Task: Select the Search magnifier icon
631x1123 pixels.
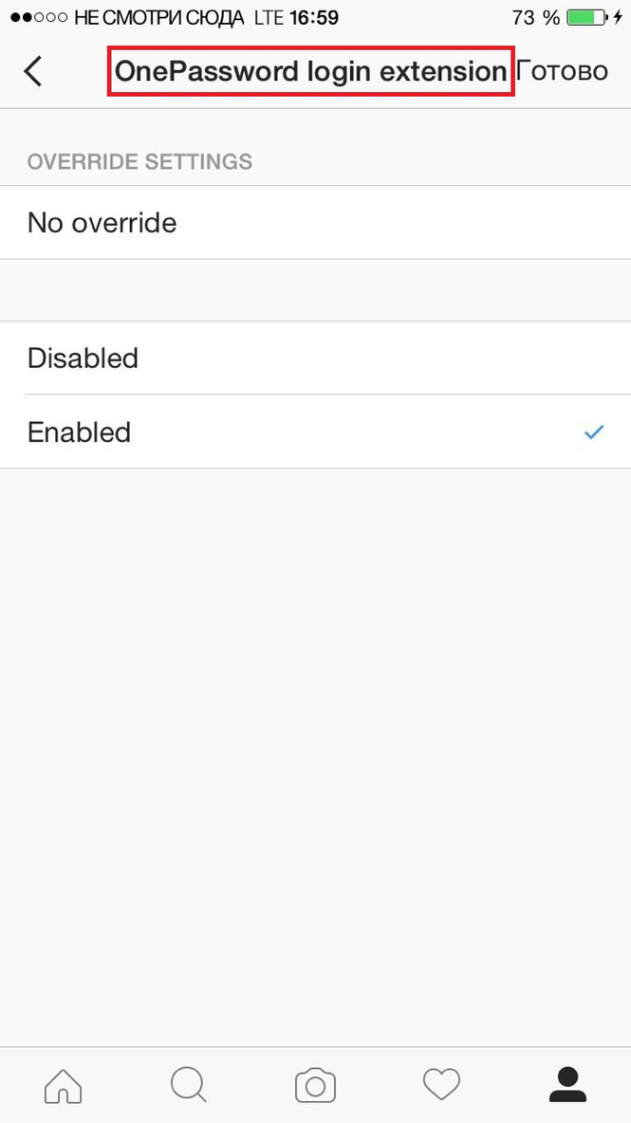Action: [188, 1084]
